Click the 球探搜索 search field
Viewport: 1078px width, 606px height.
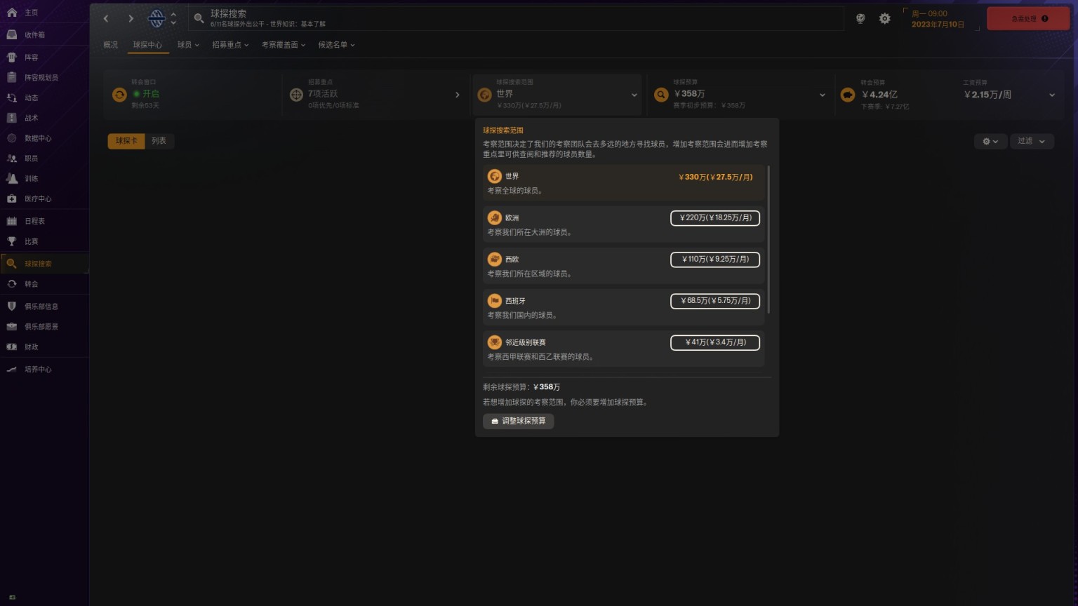tap(515, 19)
